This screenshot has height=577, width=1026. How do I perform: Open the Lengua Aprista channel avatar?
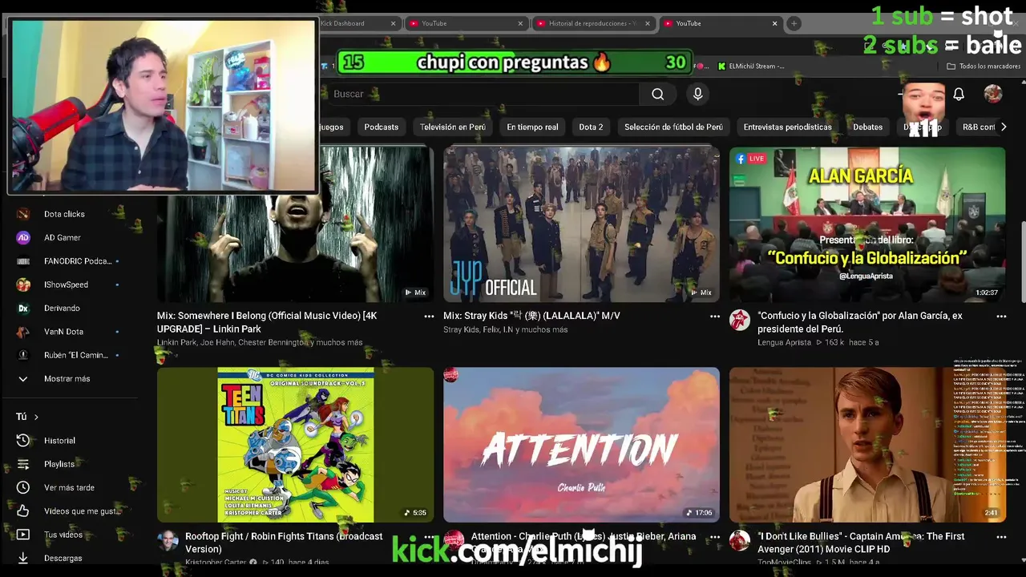coord(739,321)
